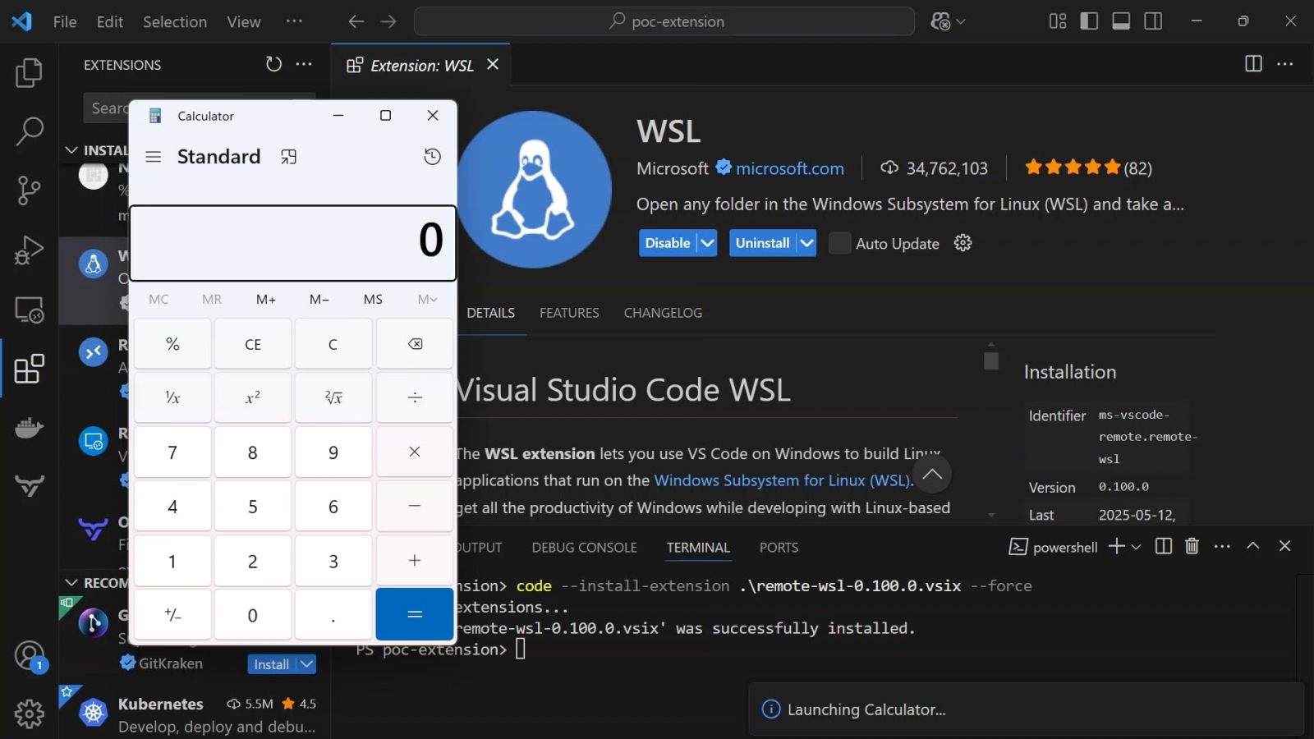Click extension details scrollbar thumb
The image size is (1314, 739).
tap(991, 360)
